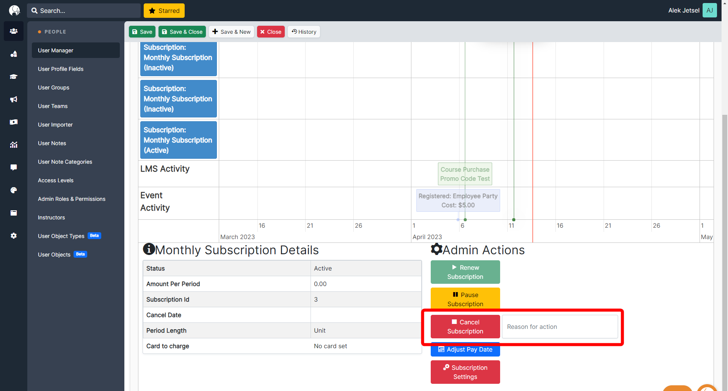728x391 pixels.
Task: Click the March 2023 timeline label
Action: [237, 237]
